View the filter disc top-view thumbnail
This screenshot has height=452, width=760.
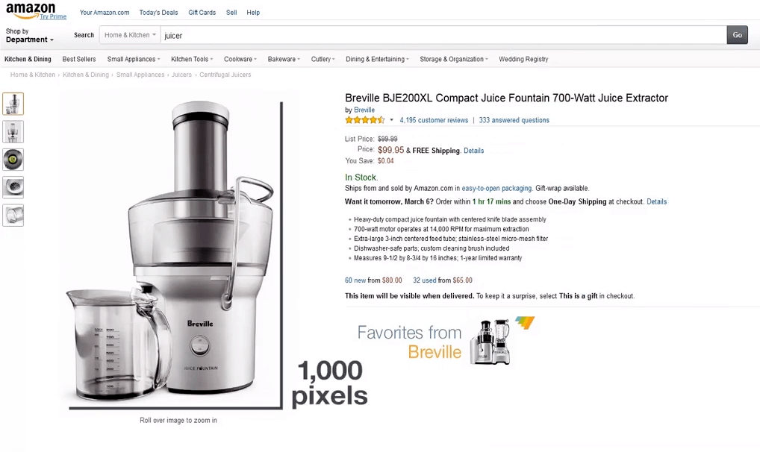click(13, 160)
